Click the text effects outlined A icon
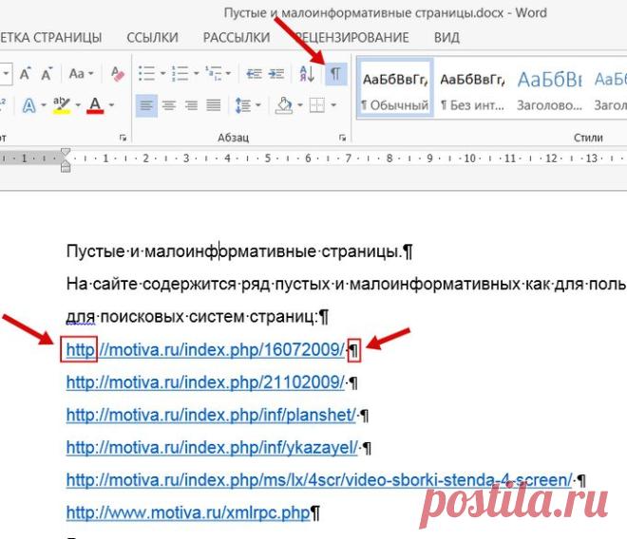This screenshot has width=627, height=539. point(28,106)
